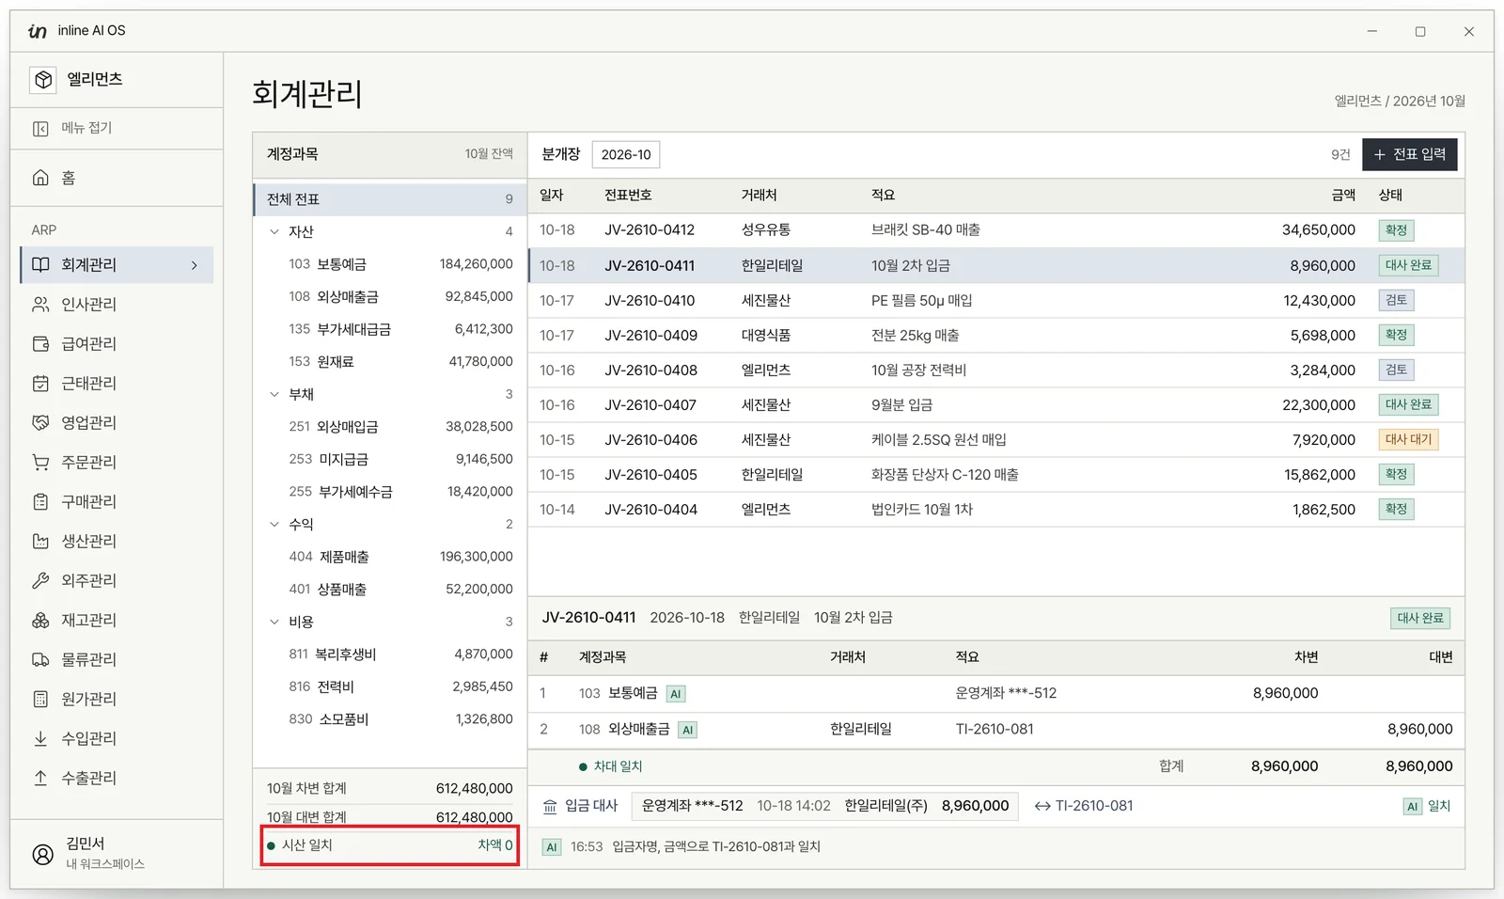Viewport: 1504px width, 899px height.
Task: Open 생산관리 factory icon
Action: point(40,542)
